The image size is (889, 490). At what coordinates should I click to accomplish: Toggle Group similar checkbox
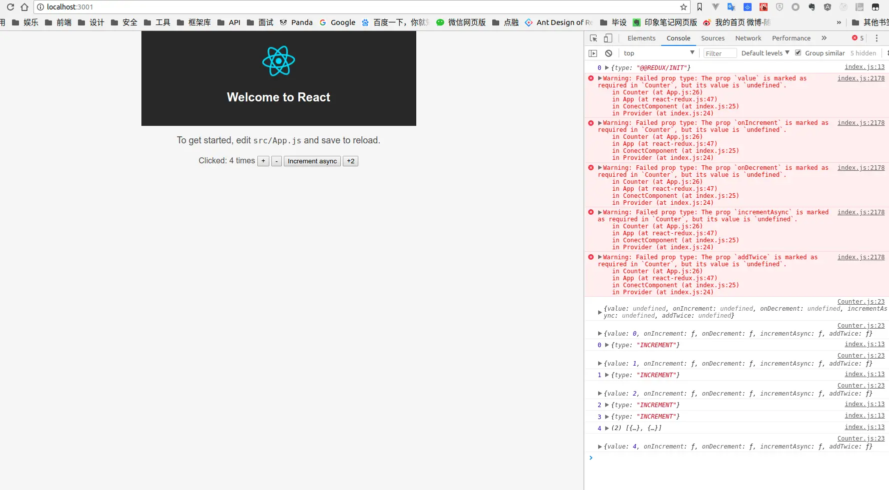798,52
